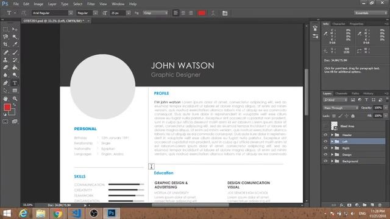Open font style dropdown
The height and width of the screenshot is (219, 390).
pyautogui.click(x=95, y=13)
